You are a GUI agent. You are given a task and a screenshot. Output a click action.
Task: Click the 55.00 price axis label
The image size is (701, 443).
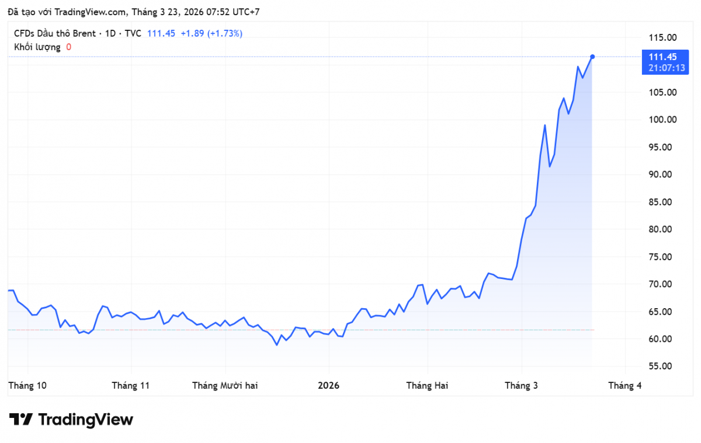[x=662, y=367]
